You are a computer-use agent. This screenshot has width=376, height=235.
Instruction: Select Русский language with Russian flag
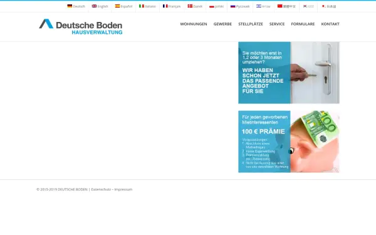240,6
